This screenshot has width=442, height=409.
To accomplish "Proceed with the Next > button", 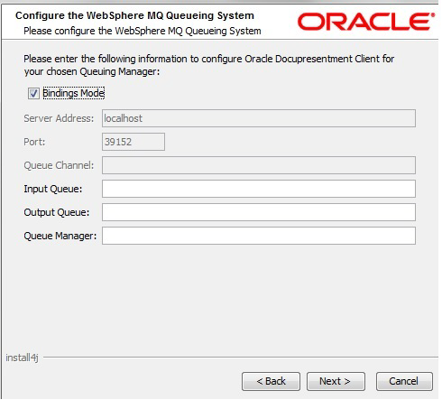I will point(336,381).
